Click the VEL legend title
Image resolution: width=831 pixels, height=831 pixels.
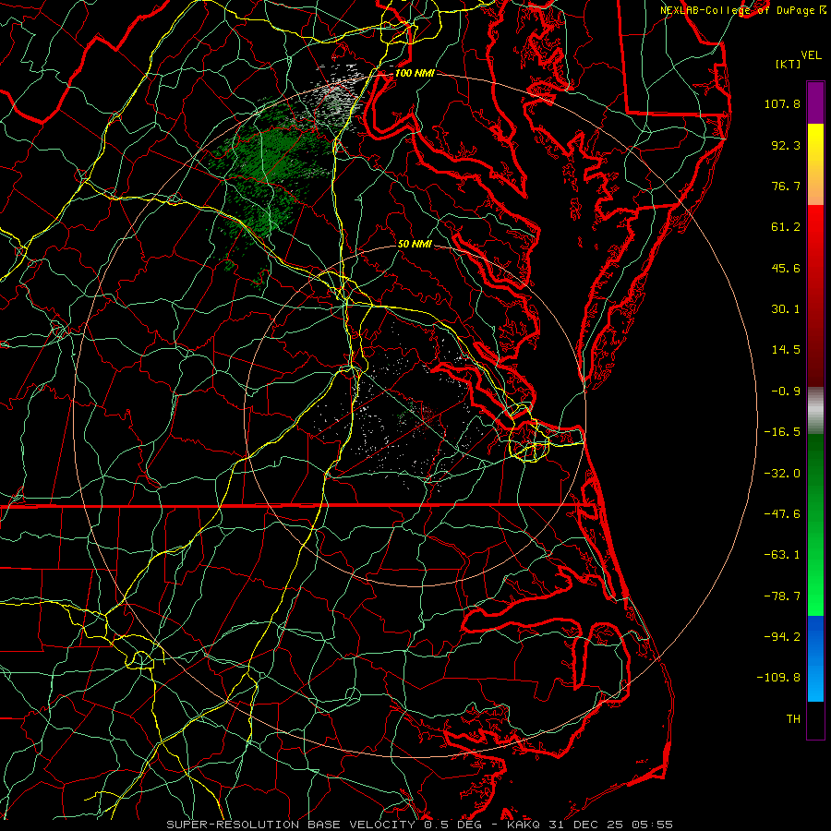(x=811, y=55)
